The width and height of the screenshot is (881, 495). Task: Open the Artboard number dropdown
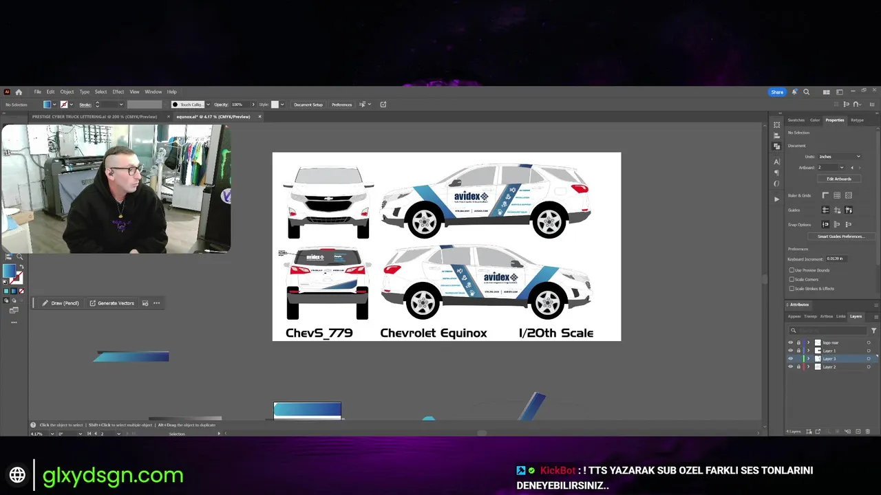[842, 167]
